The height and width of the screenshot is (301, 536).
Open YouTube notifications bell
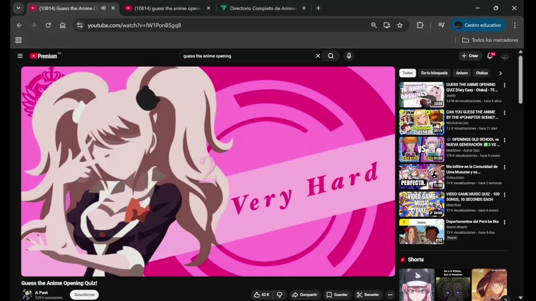(x=490, y=56)
